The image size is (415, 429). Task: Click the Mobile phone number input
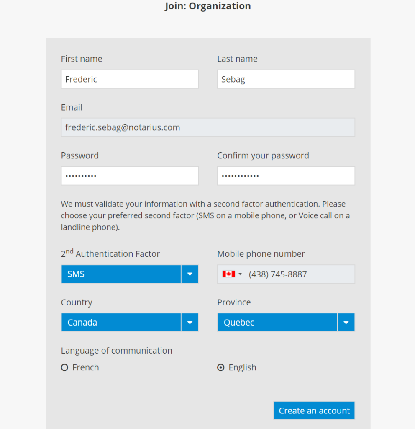click(x=299, y=274)
